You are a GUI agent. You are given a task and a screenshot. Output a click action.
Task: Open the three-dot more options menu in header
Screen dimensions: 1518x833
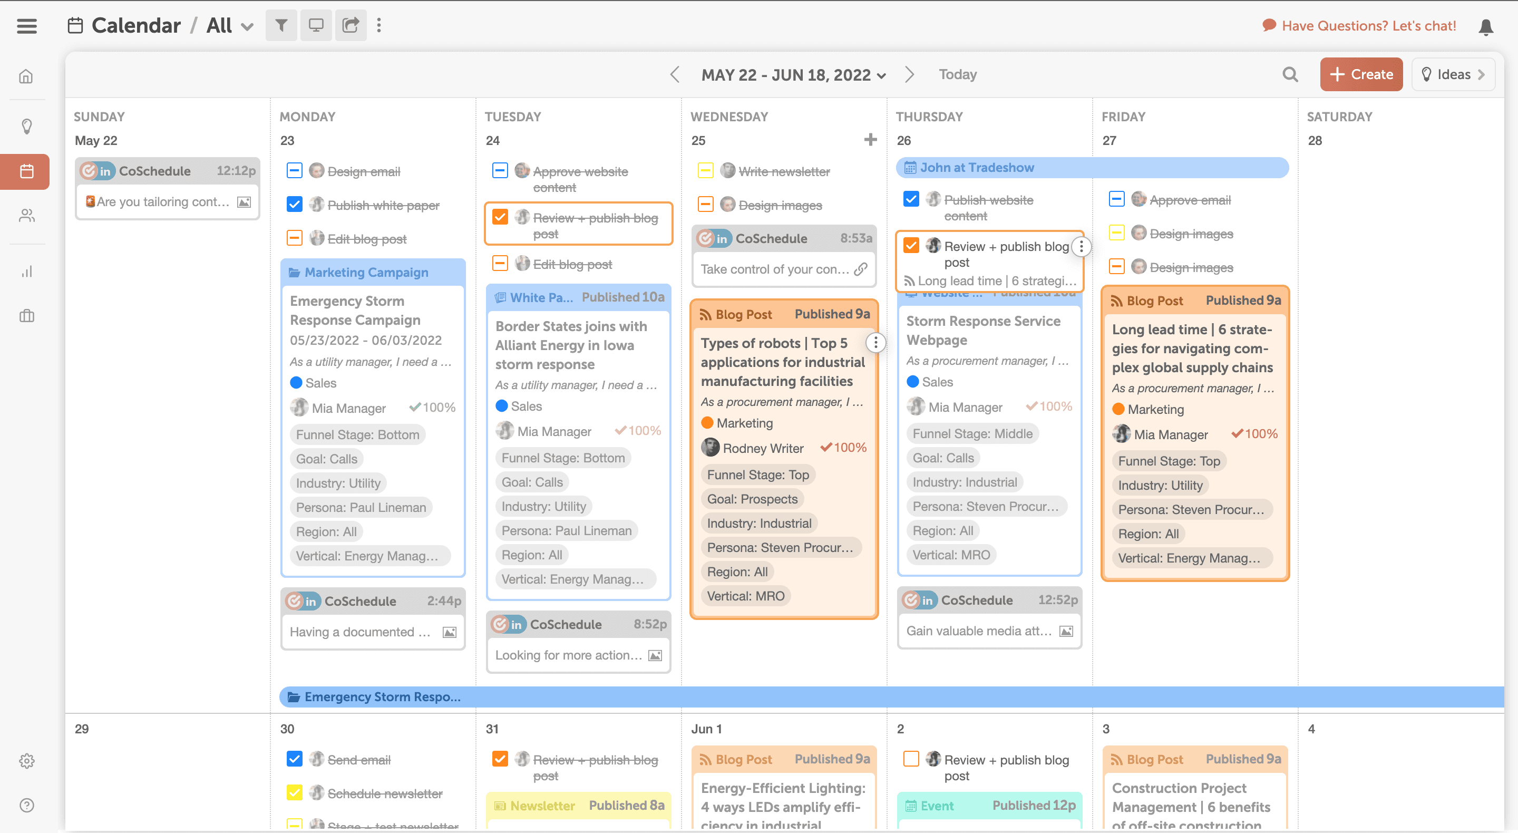(379, 25)
